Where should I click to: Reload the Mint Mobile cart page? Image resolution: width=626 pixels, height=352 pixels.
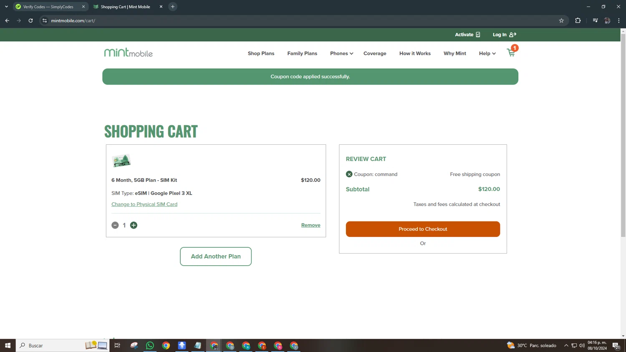click(30, 20)
